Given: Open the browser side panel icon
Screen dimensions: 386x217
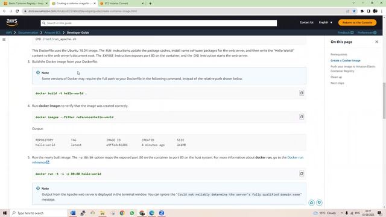Looking at the screenshot, I should (369, 11).
